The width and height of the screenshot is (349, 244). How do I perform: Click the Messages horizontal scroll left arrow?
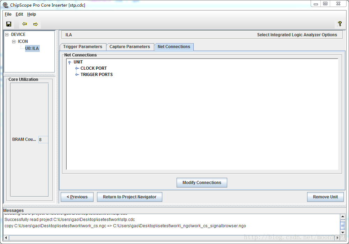pyautogui.click(x=6, y=238)
